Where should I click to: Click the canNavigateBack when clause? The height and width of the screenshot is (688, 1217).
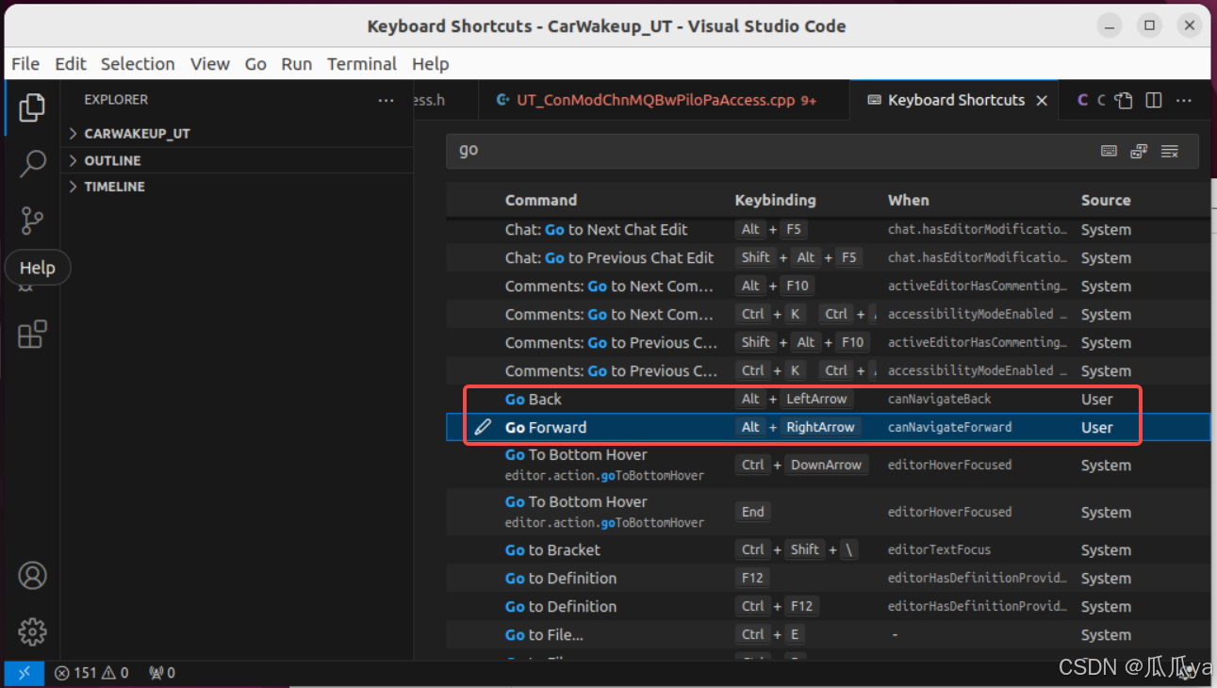point(940,399)
